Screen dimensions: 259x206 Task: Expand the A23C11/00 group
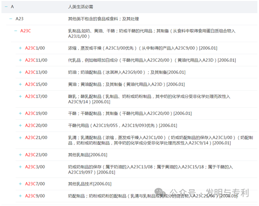click(x=20, y=60)
